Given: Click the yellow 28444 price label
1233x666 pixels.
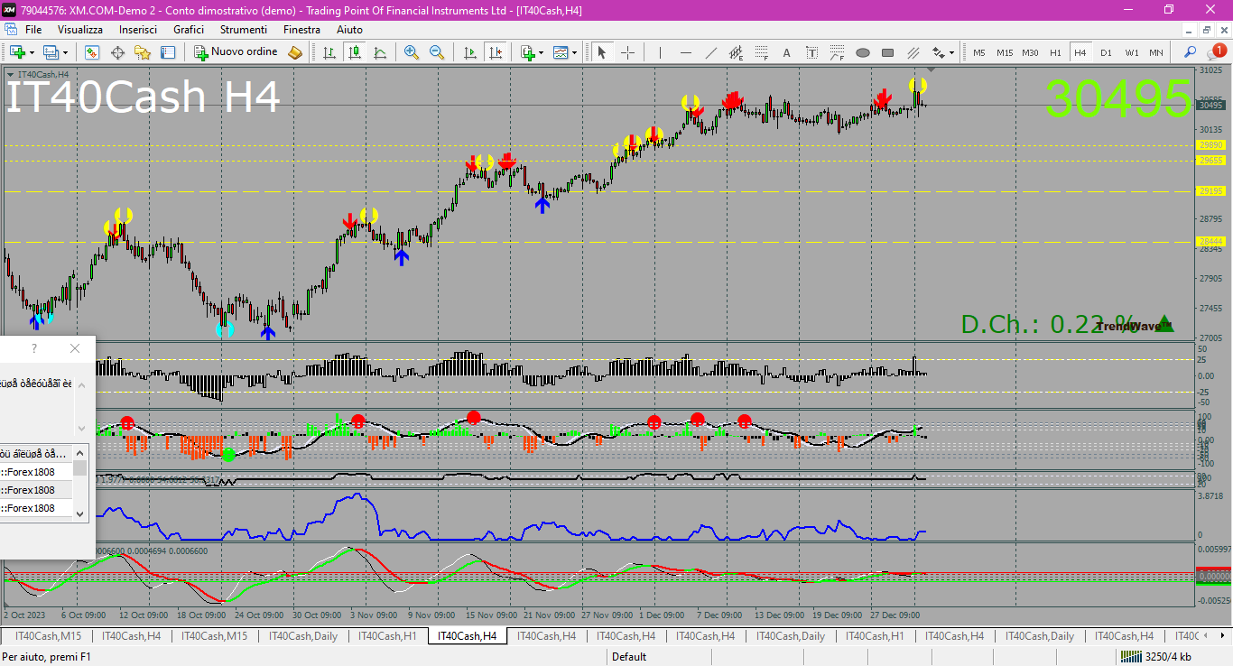Looking at the screenshot, I should 1210,242.
